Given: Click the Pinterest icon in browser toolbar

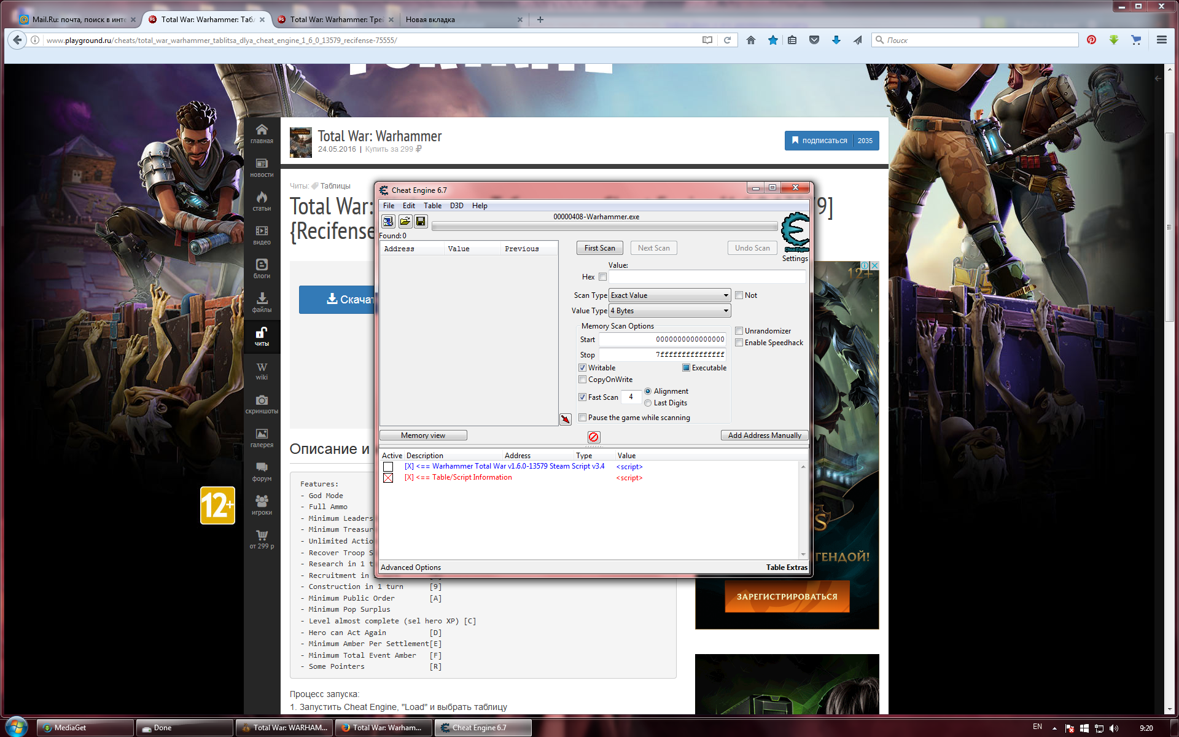Looking at the screenshot, I should [1091, 40].
